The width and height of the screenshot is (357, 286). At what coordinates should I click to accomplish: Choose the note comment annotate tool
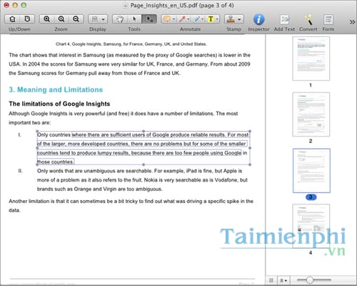pos(167,19)
